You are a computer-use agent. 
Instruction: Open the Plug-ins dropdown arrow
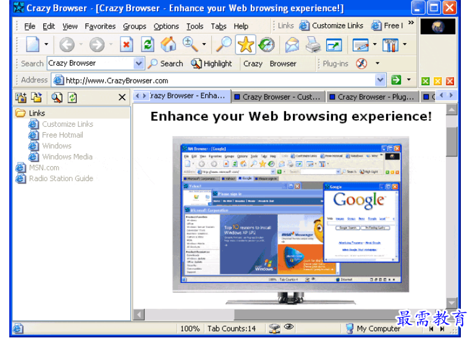coord(377,63)
